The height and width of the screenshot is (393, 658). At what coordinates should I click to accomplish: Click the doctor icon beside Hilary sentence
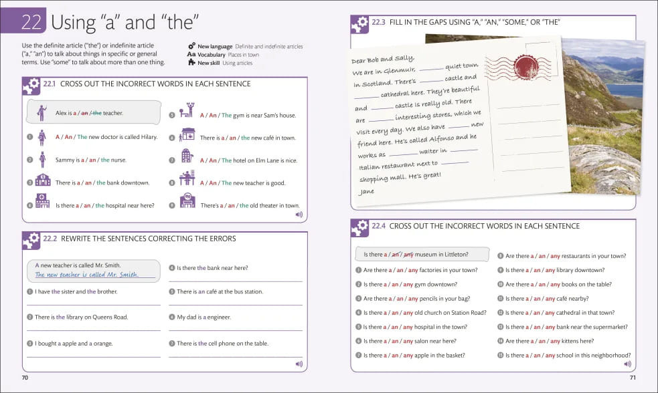[42, 138]
